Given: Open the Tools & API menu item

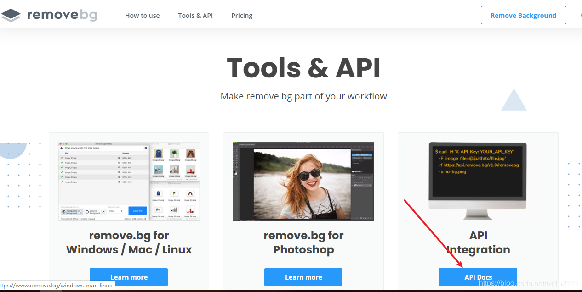Looking at the screenshot, I should point(195,16).
